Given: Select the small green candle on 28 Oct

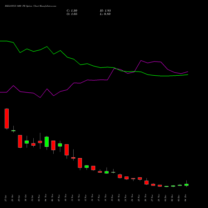Looking at the screenshot, I should [13, 131].
